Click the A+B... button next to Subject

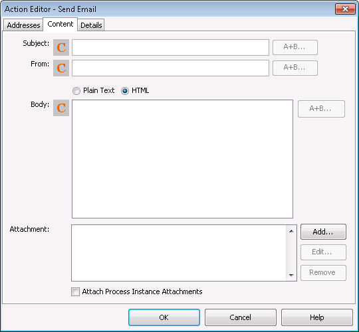(295, 47)
